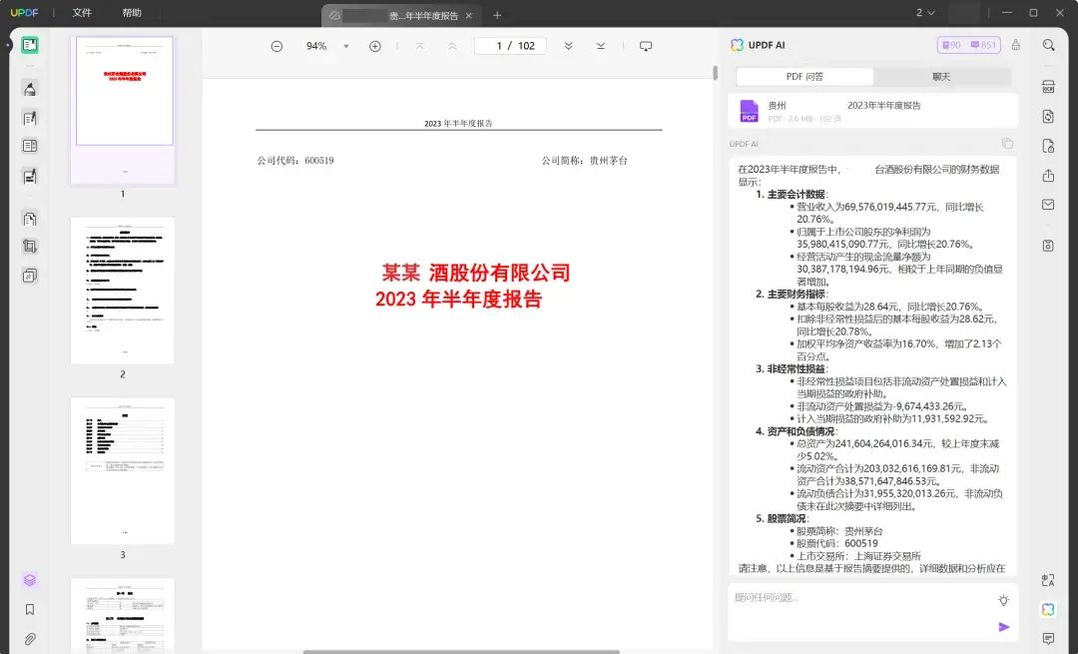Open the Watermark and background tool
The width and height of the screenshot is (1078, 654).
[x=30, y=276]
